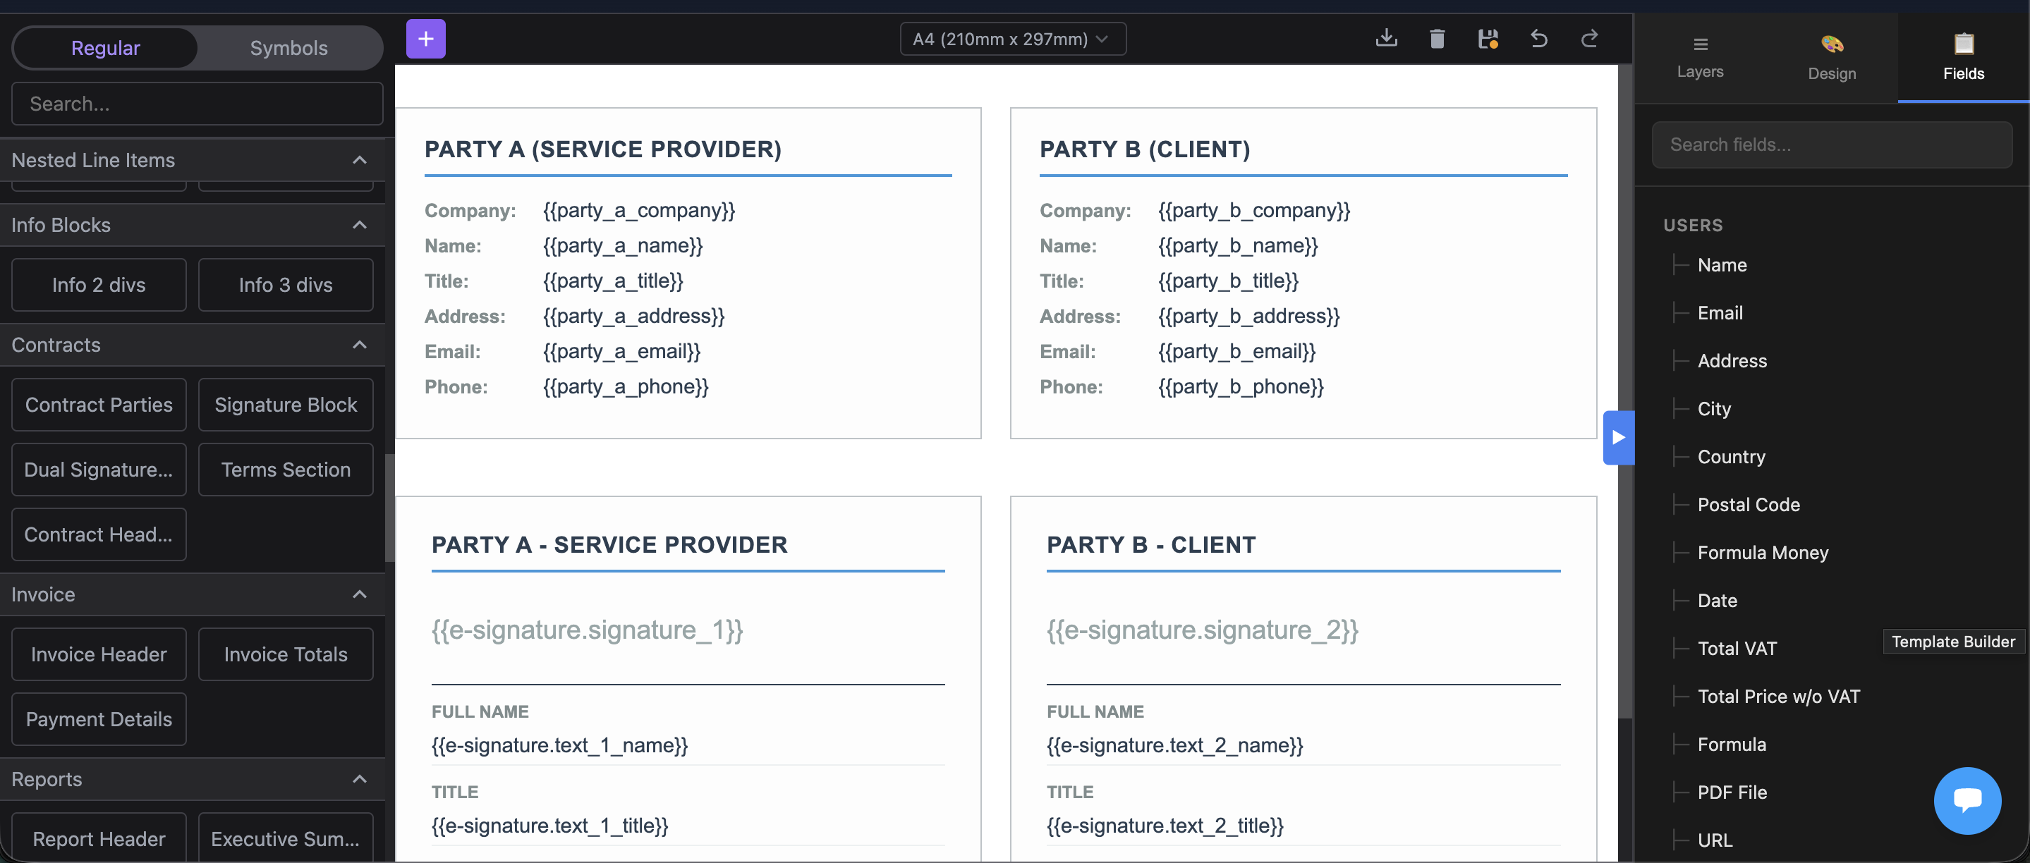Click the download icon in toolbar

point(1386,39)
